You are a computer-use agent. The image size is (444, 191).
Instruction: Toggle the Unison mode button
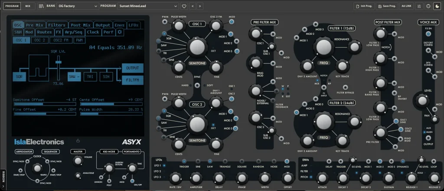[x=101, y=177]
